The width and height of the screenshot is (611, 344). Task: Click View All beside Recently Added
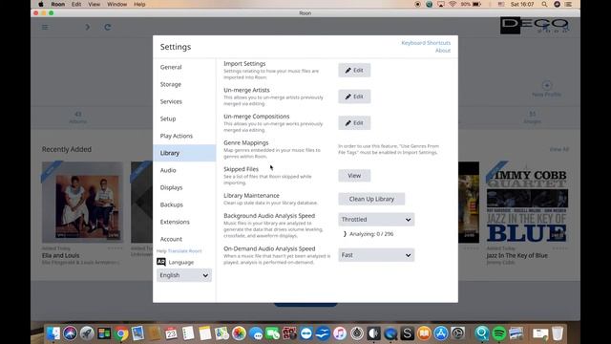559,149
